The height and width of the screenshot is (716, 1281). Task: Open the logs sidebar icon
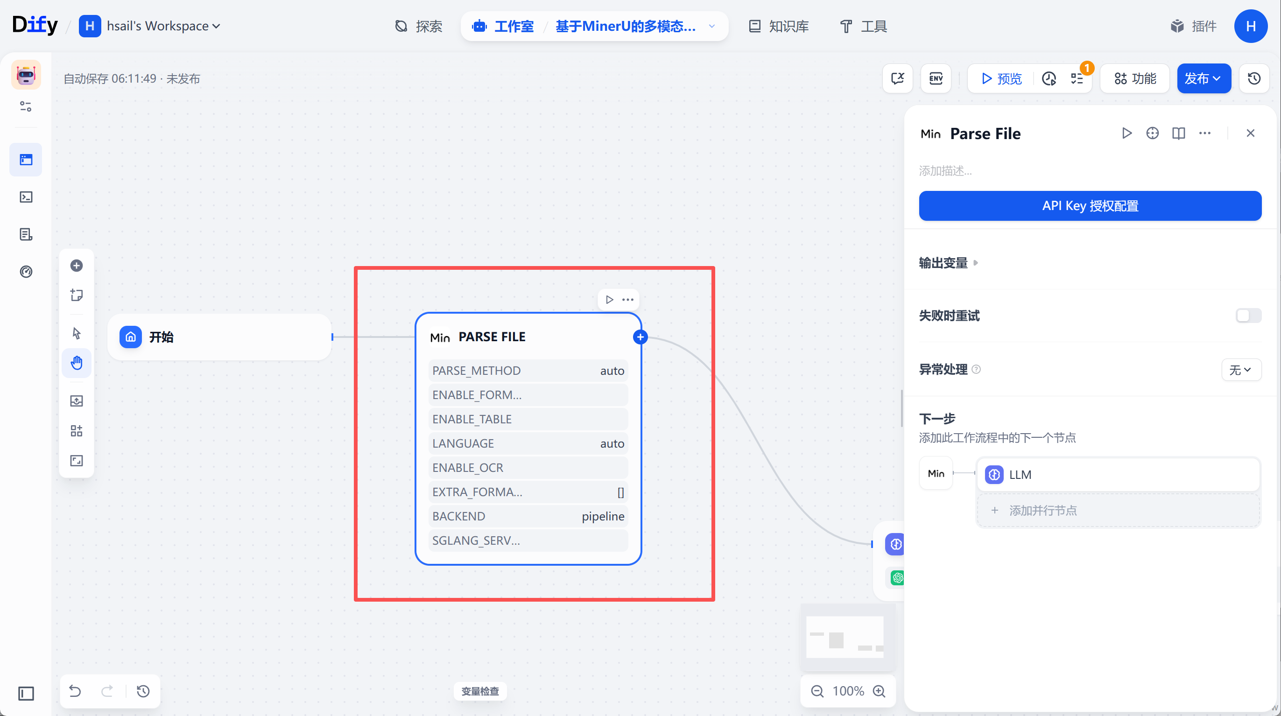pos(26,234)
